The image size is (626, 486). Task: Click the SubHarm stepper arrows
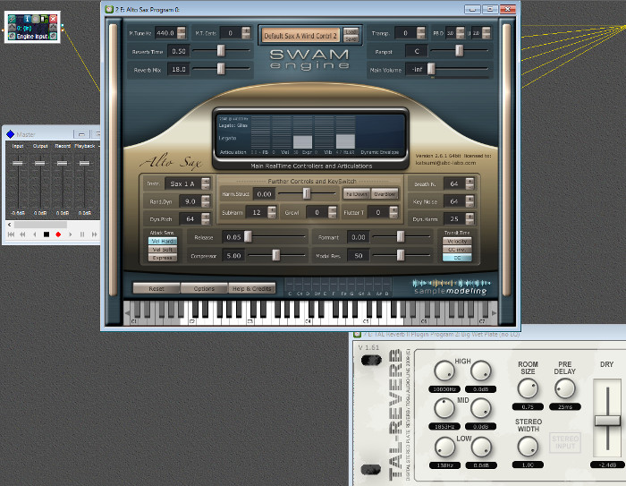(272, 212)
